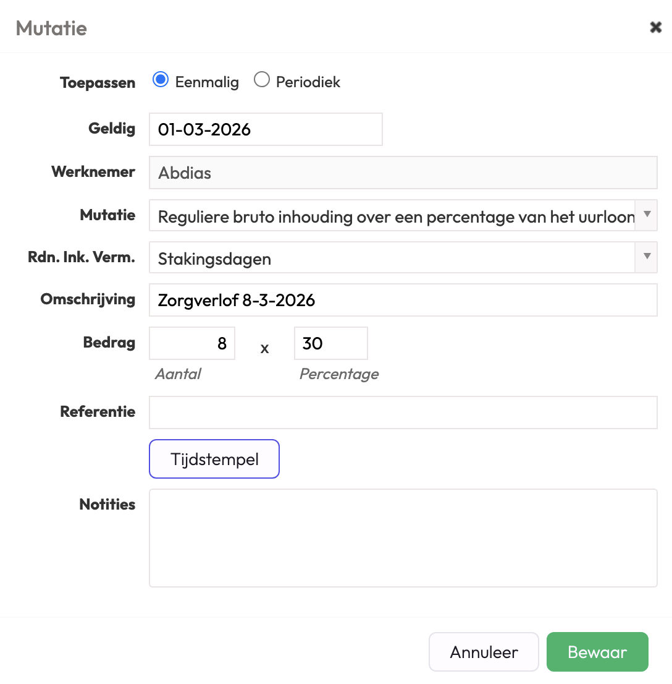Open the Stakingsdagen combo box
The image size is (672, 684).
point(392,257)
